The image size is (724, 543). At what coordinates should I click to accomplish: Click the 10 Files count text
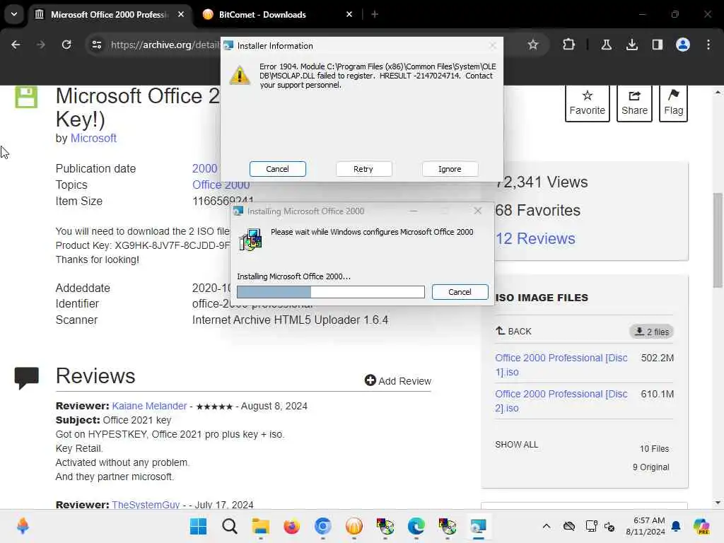pyautogui.click(x=654, y=449)
